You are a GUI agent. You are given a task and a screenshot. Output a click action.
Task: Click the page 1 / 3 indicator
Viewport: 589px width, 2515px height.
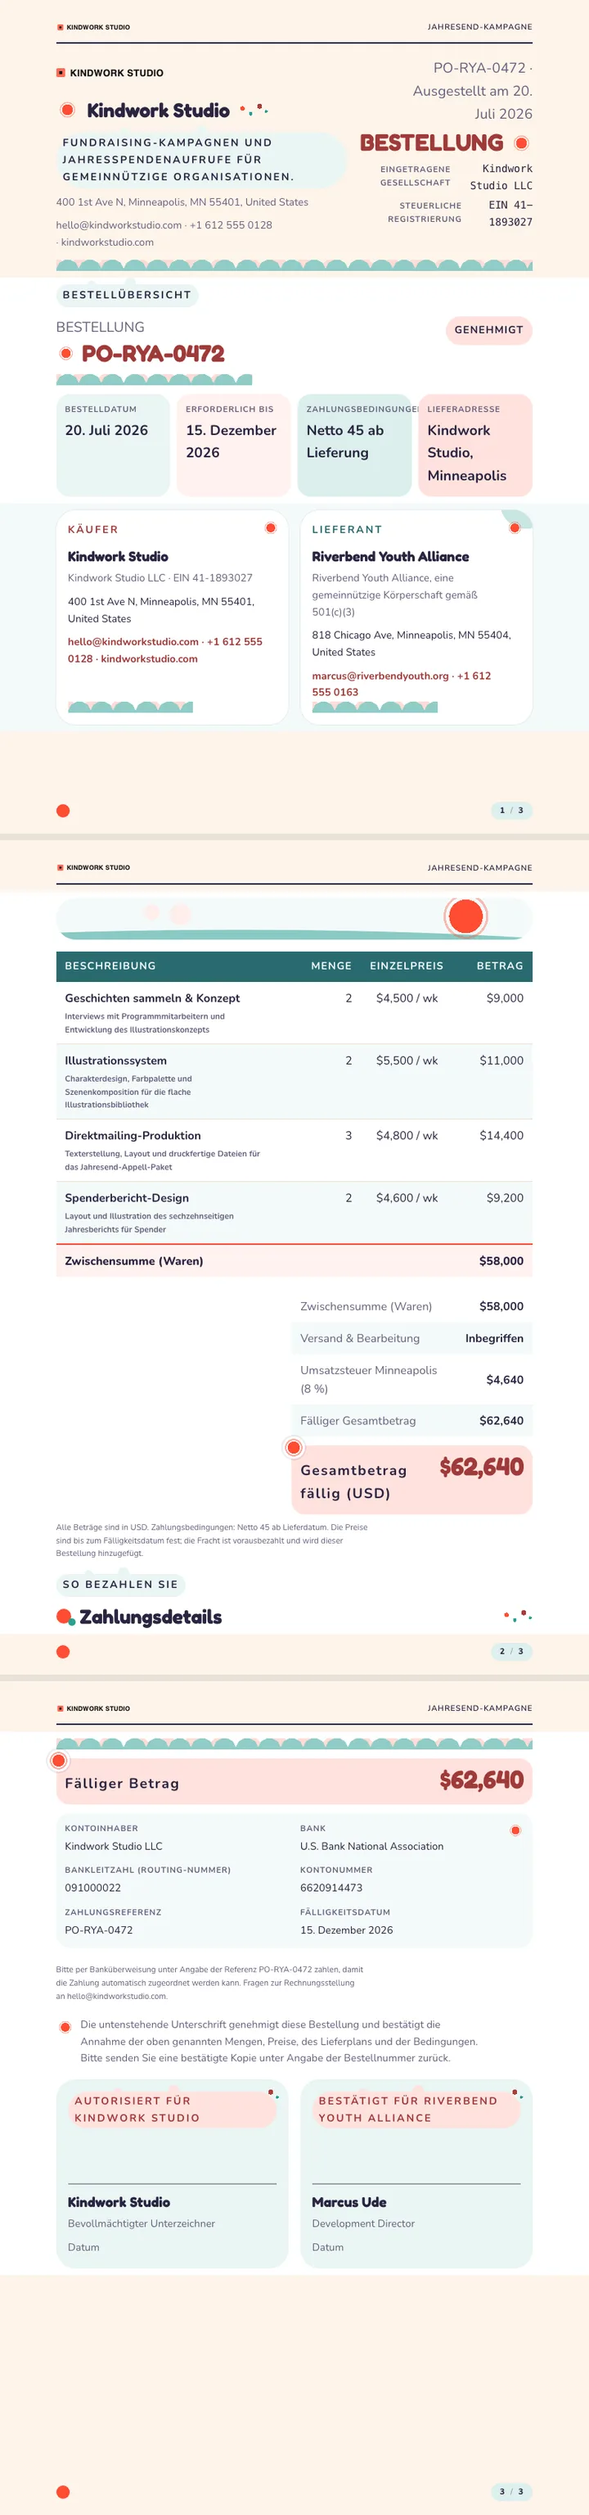click(x=511, y=810)
